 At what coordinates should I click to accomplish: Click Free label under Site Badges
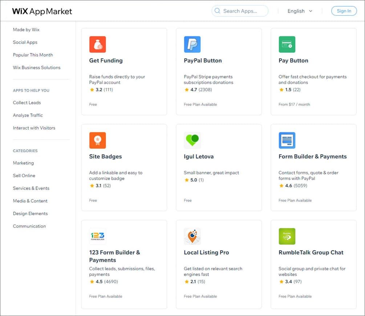(x=93, y=200)
